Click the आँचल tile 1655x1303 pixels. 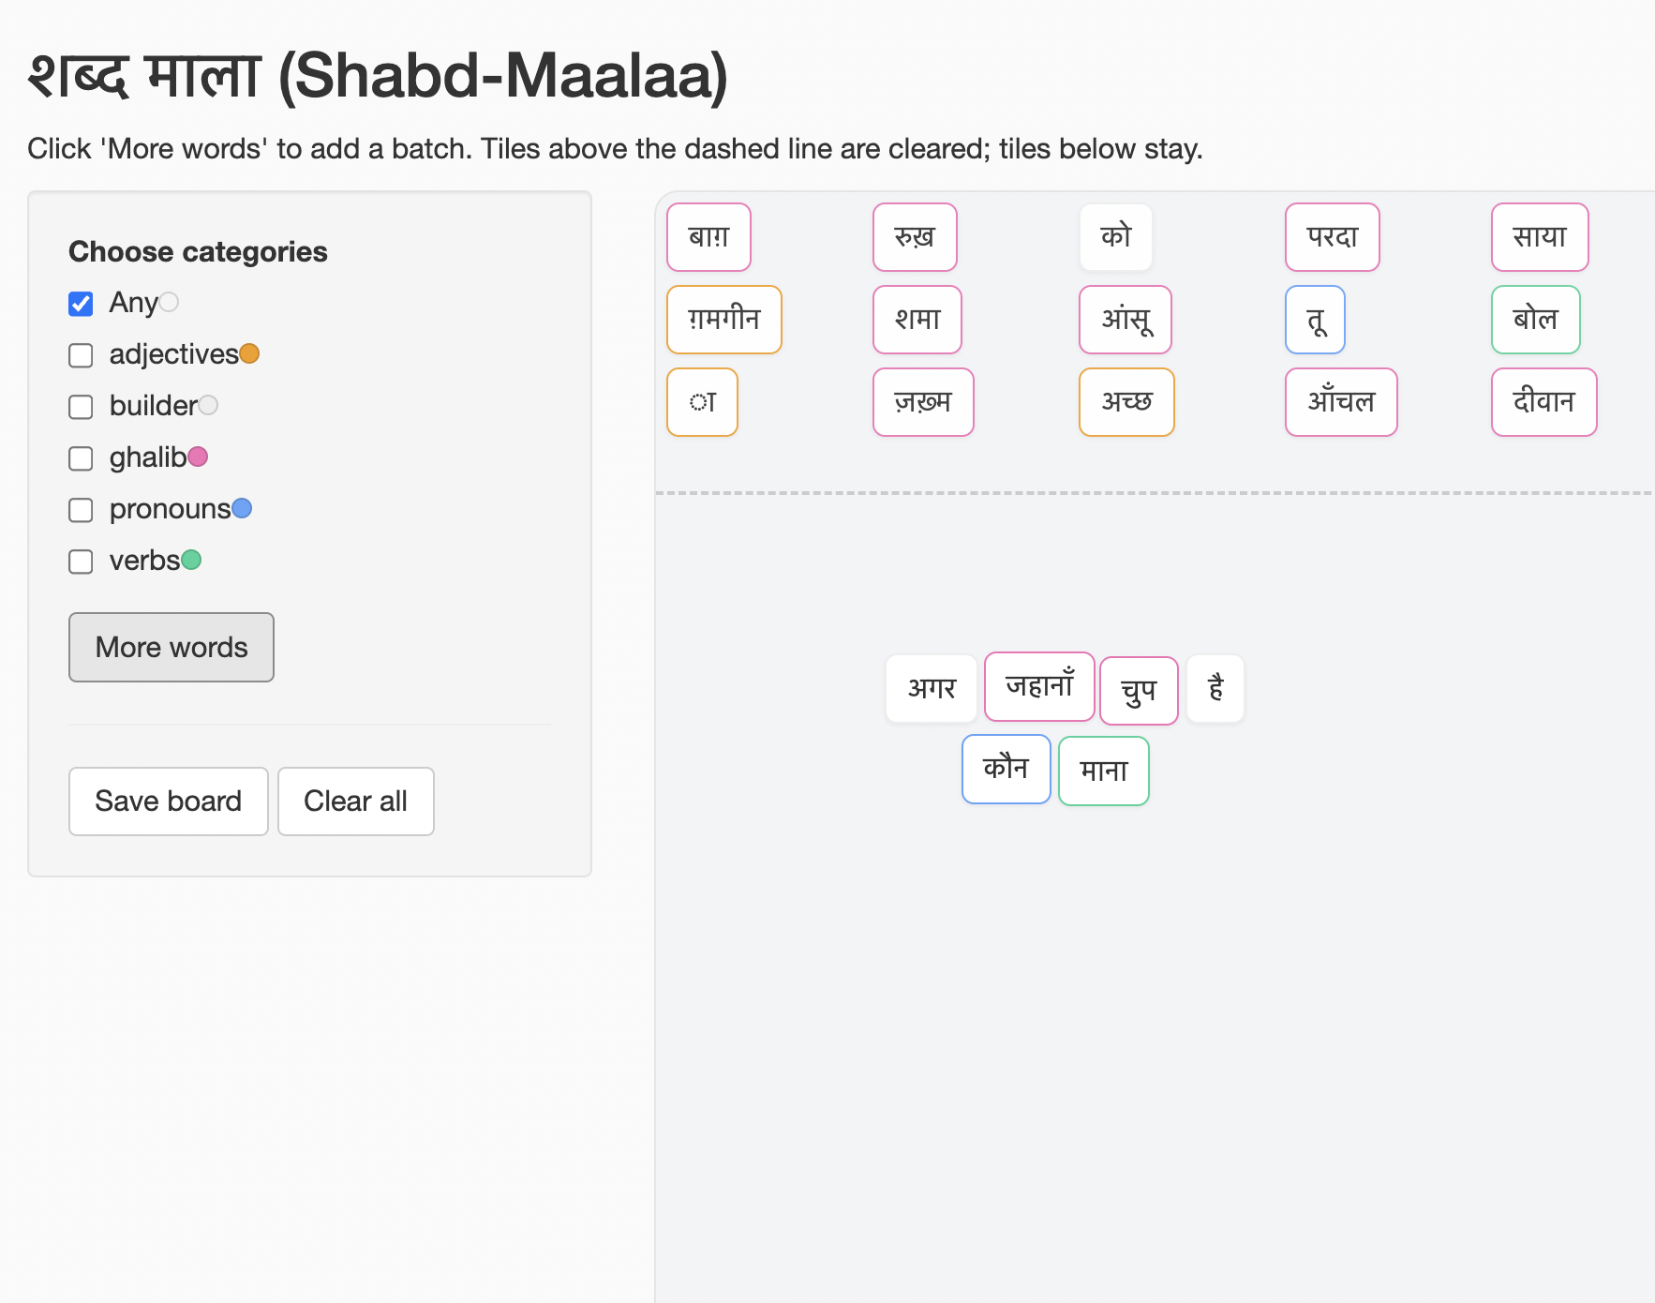tap(1341, 402)
